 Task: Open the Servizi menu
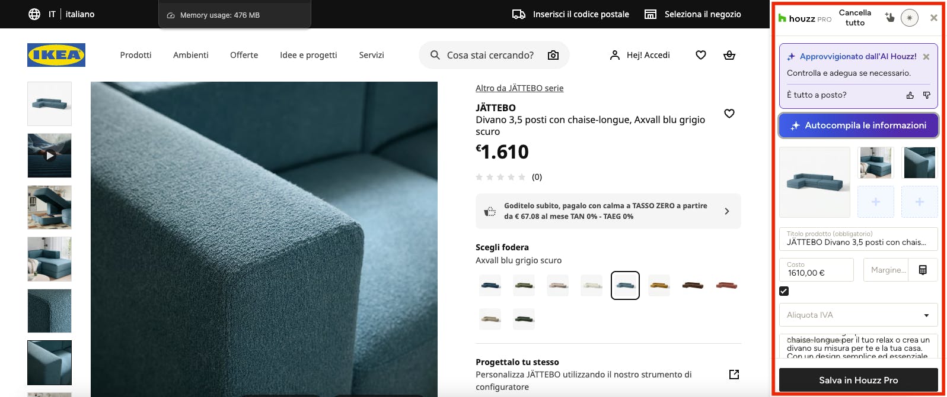pyautogui.click(x=372, y=55)
